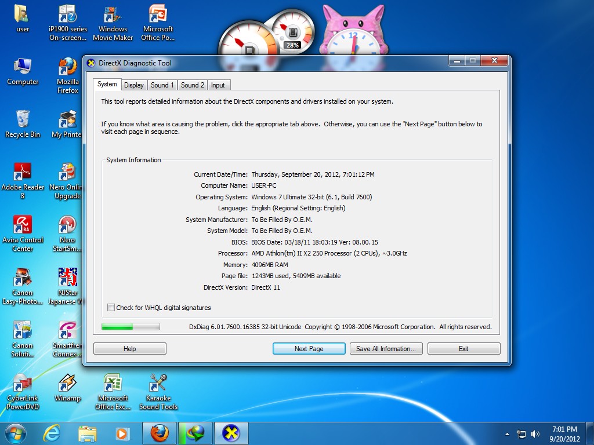The image size is (594, 445).
Task: Open the Recycle Bin
Action: 23,124
